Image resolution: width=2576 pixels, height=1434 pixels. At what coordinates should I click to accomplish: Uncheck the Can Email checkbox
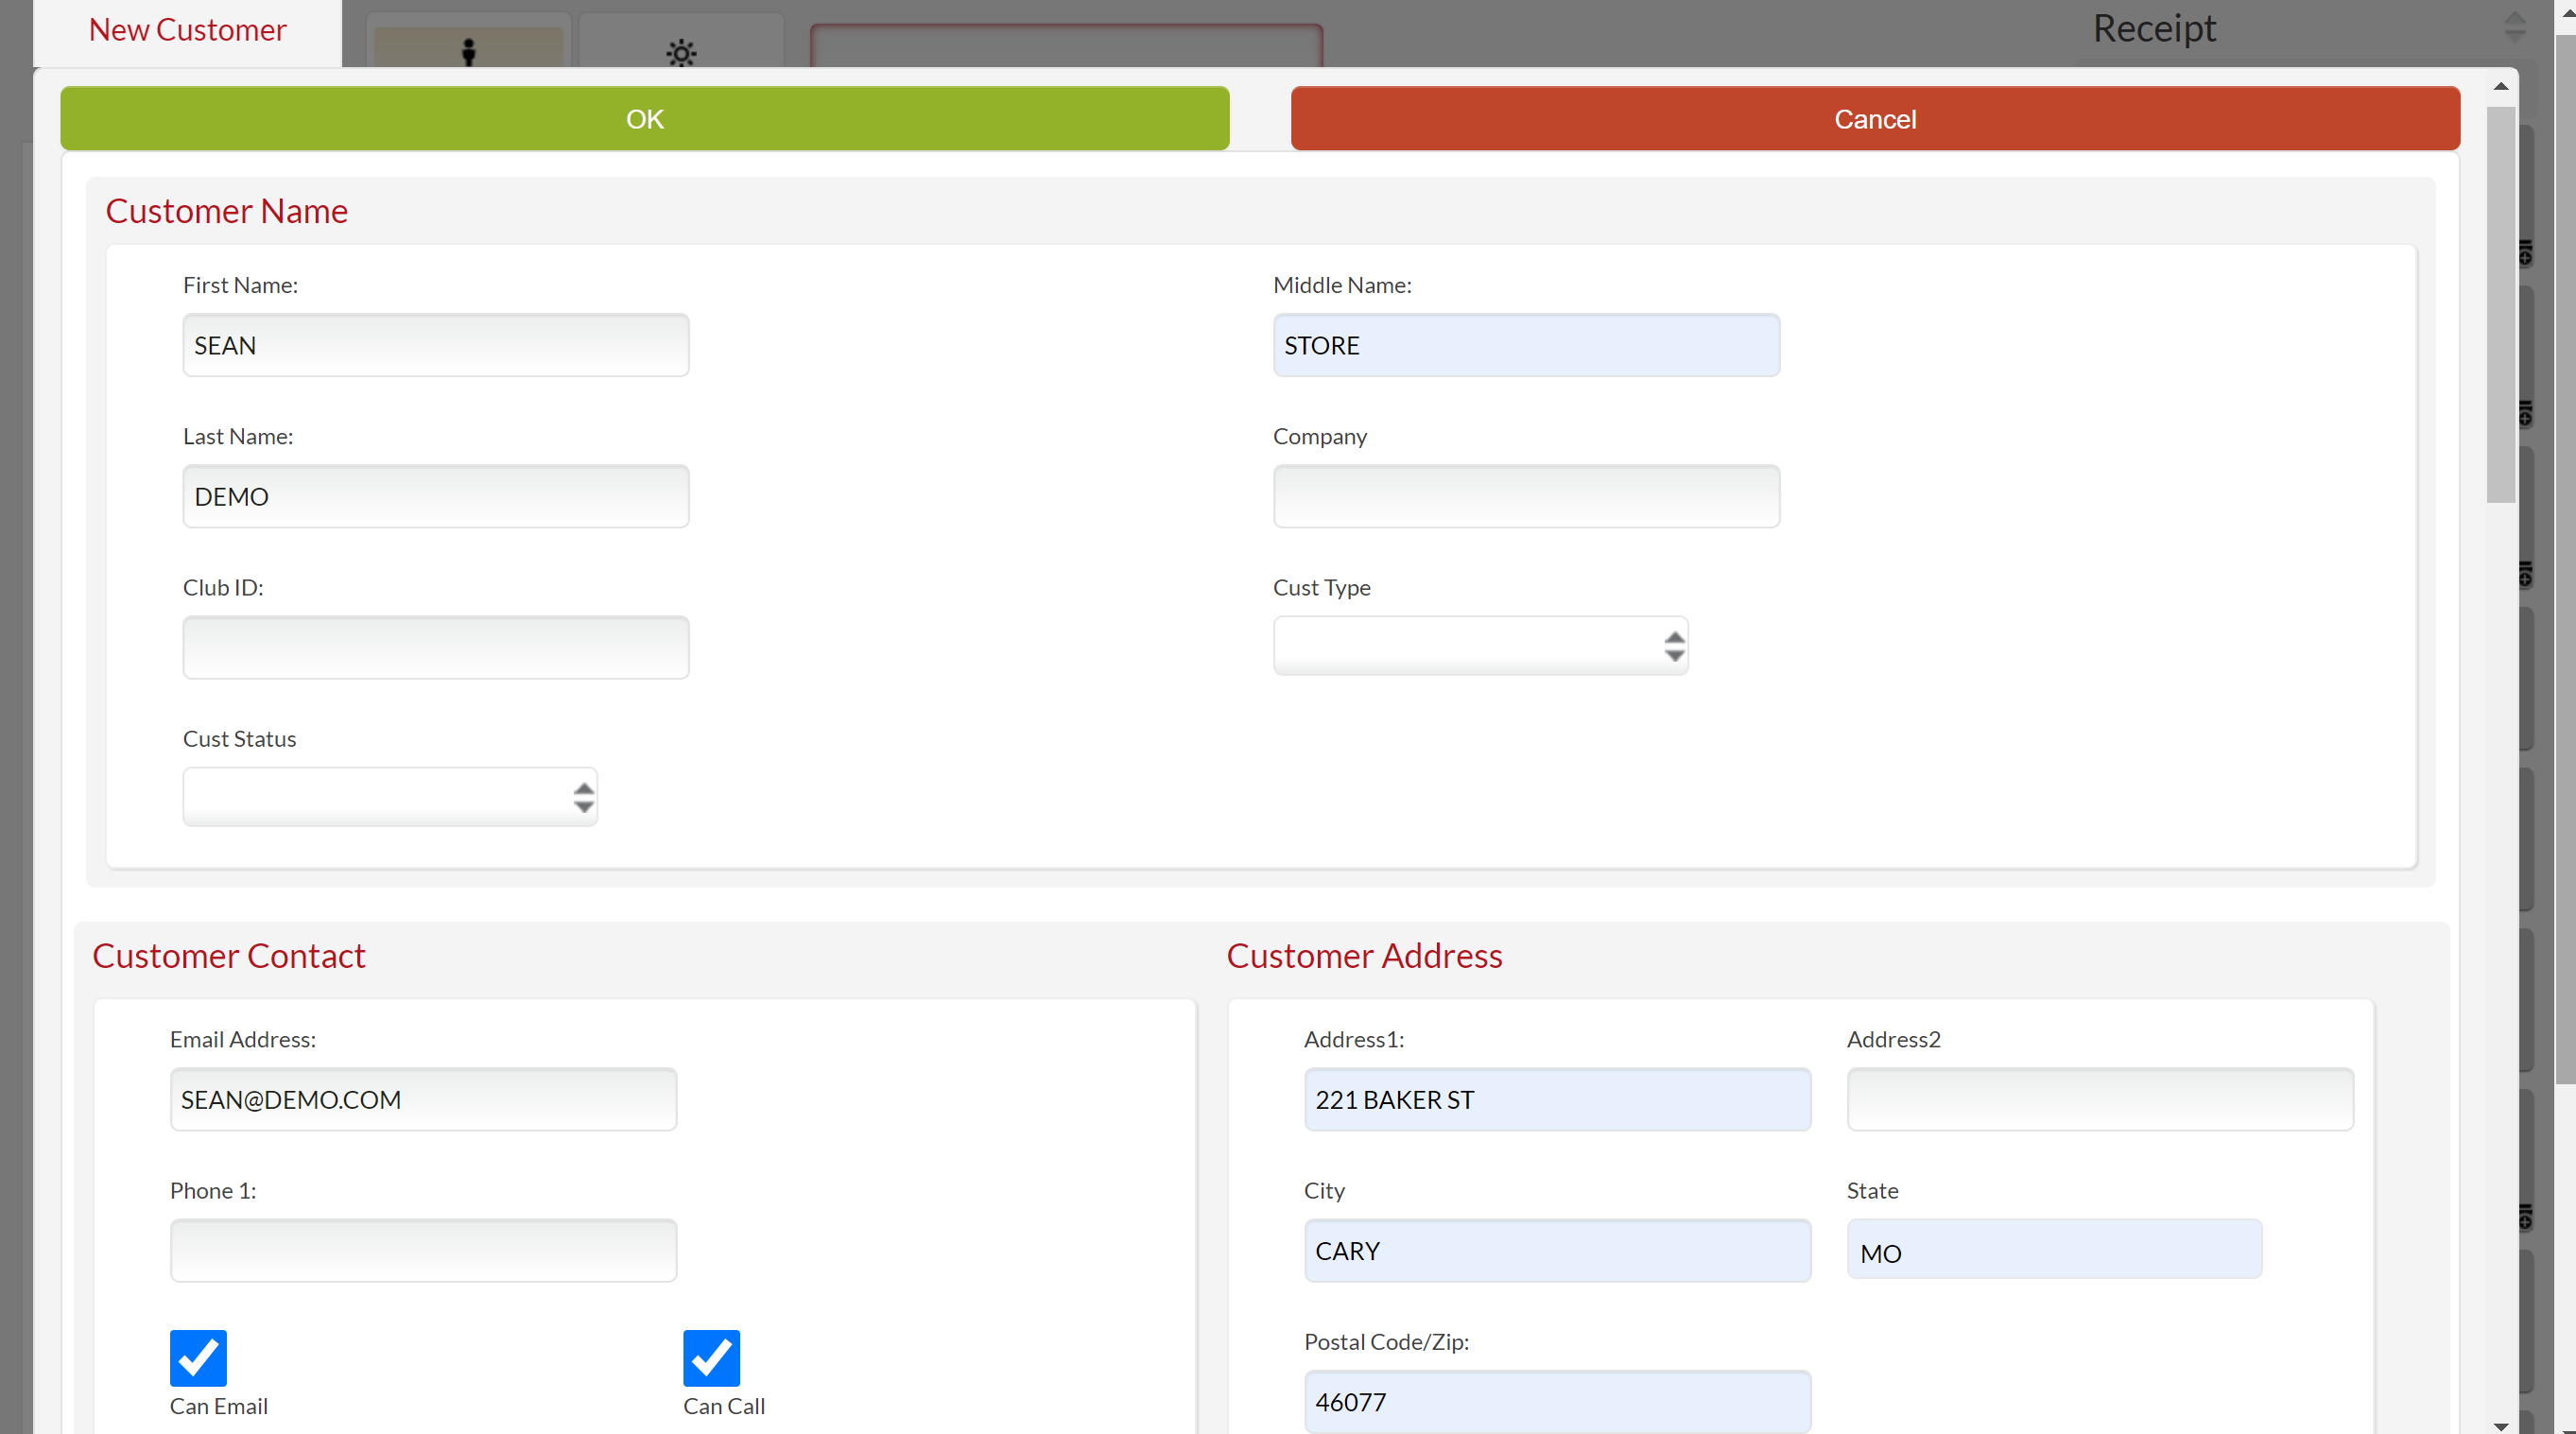(x=198, y=1357)
